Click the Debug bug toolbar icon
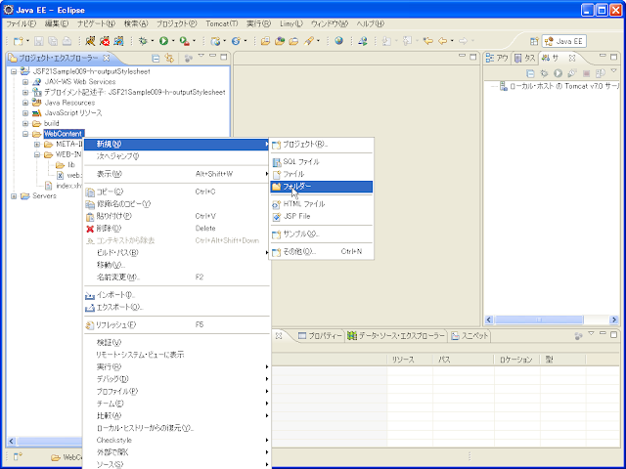 tap(143, 41)
